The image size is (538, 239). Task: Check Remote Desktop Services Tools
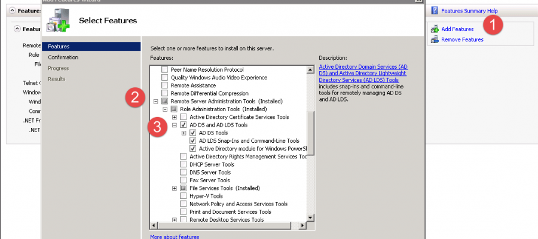pos(184,219)
